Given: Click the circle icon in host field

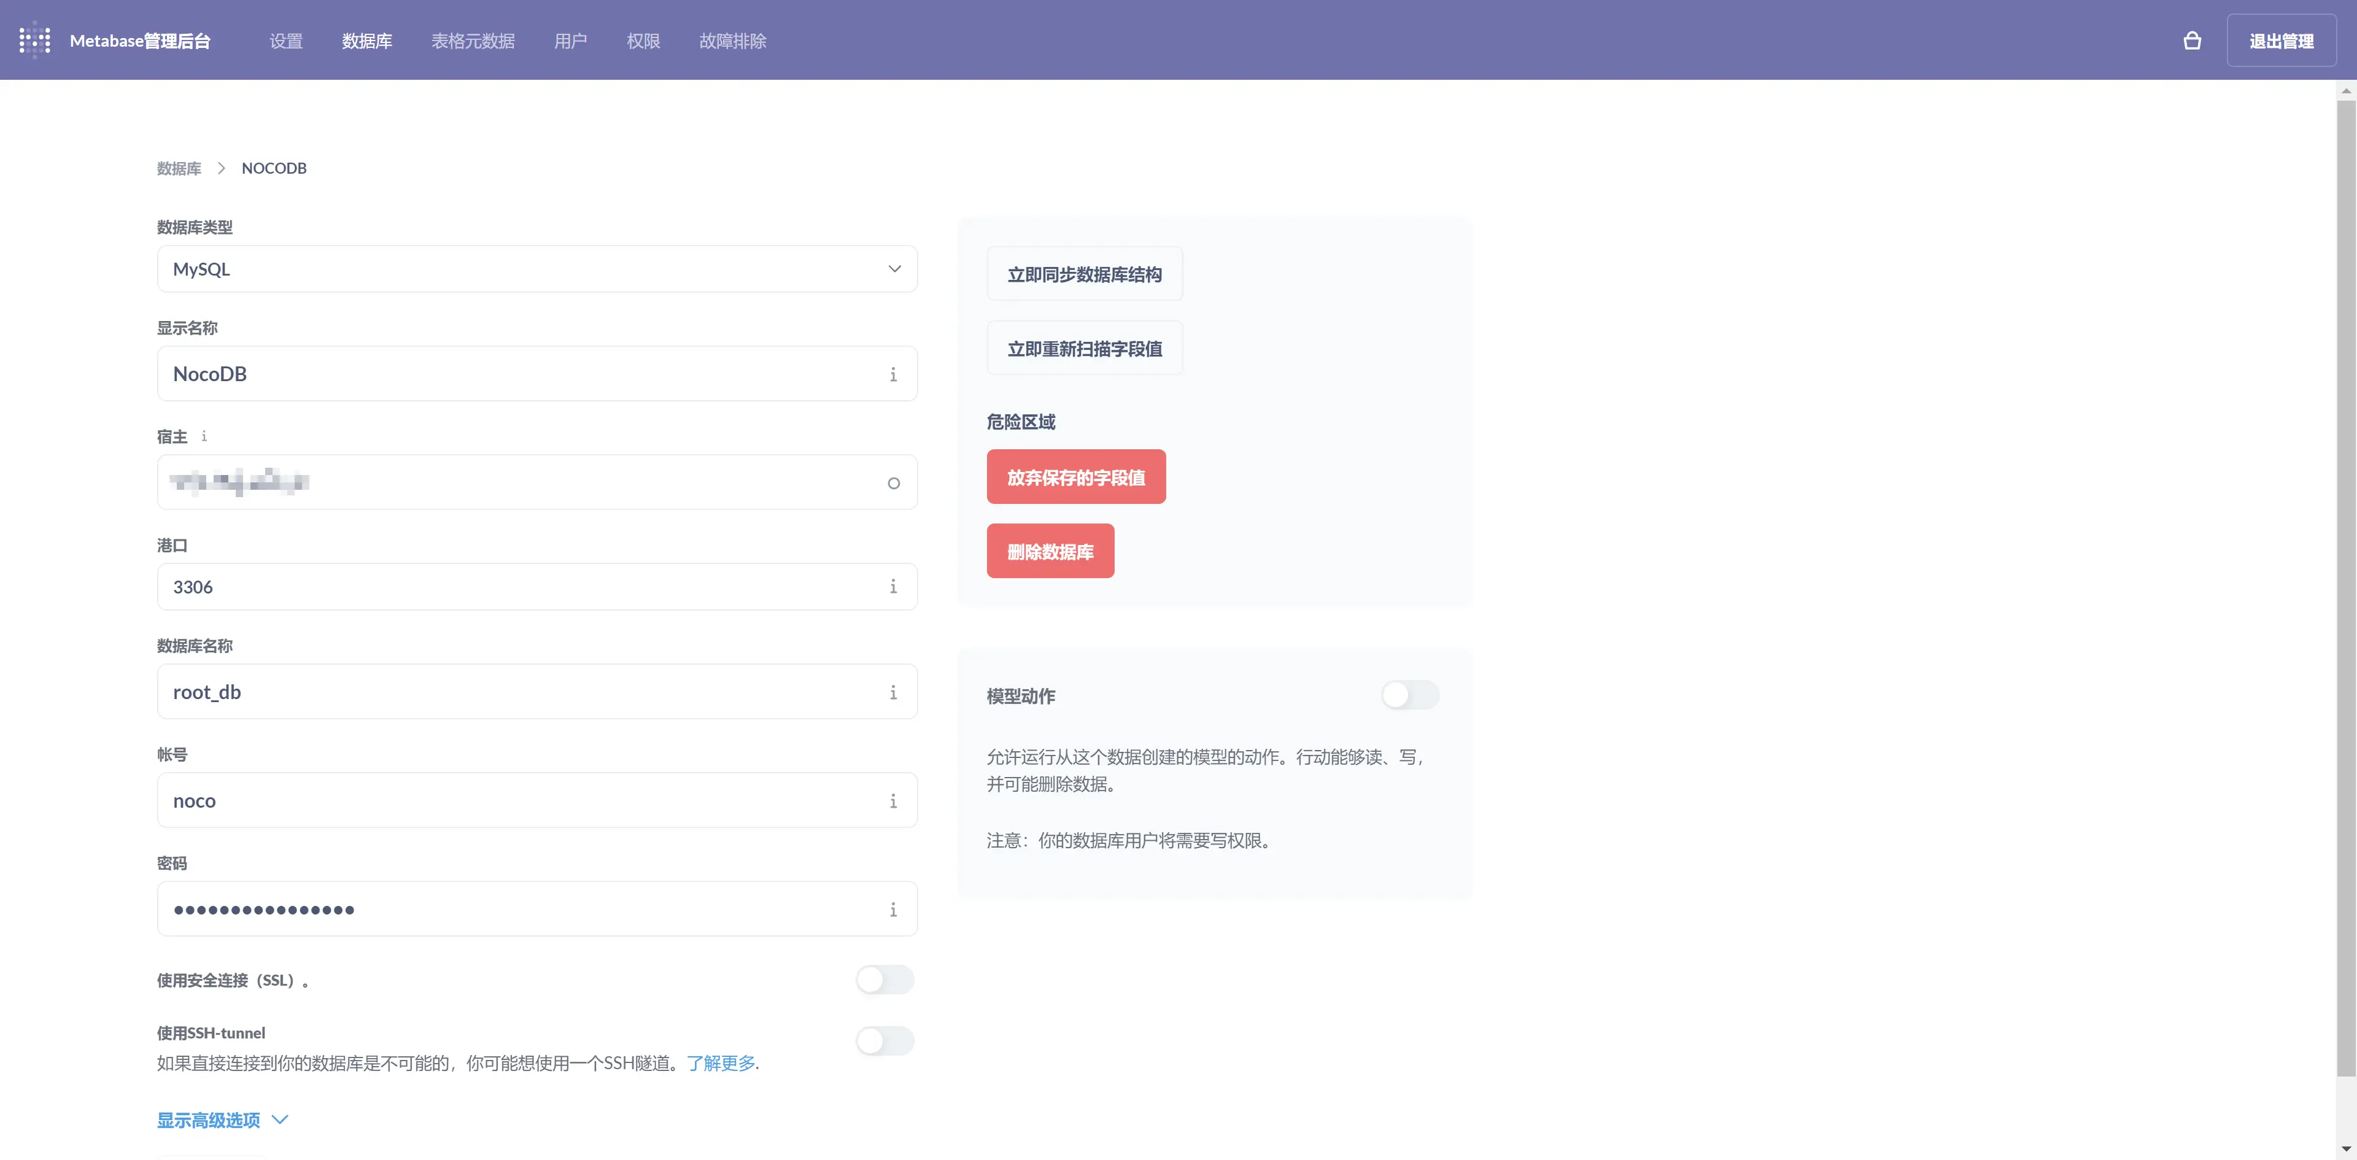Looking at the screenshot, I should tap(893, 483).
